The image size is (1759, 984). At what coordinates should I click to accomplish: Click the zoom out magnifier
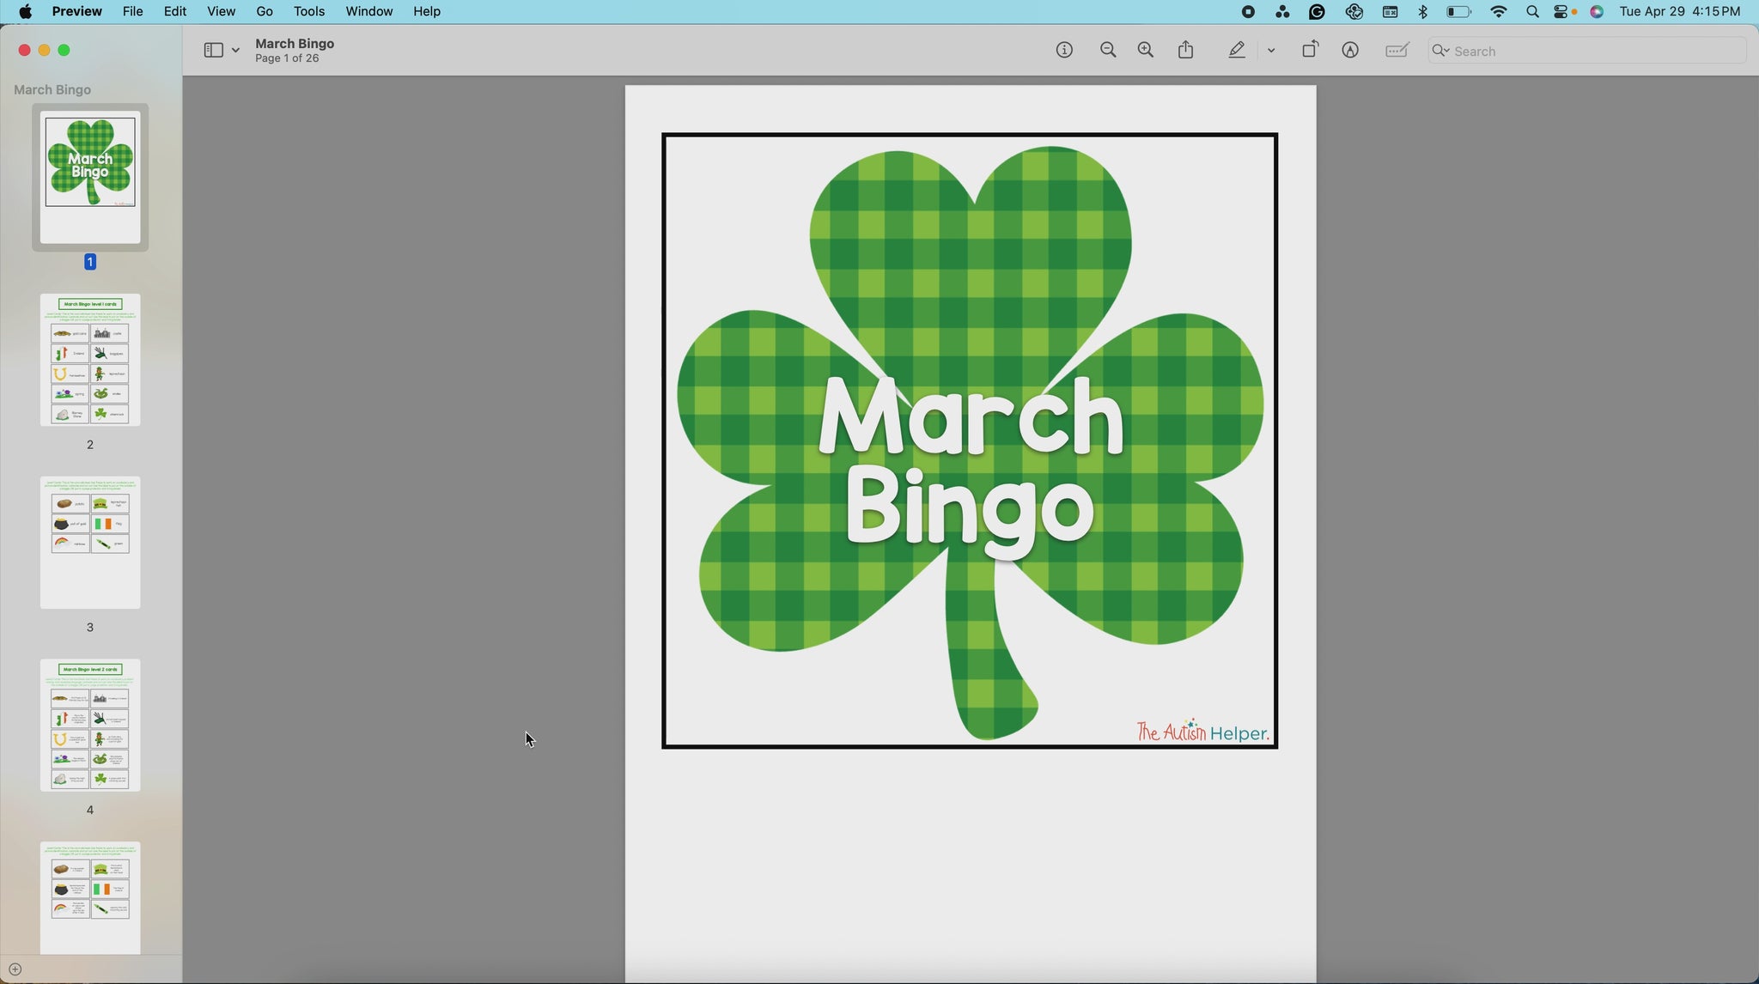(x=1108, y=51)
